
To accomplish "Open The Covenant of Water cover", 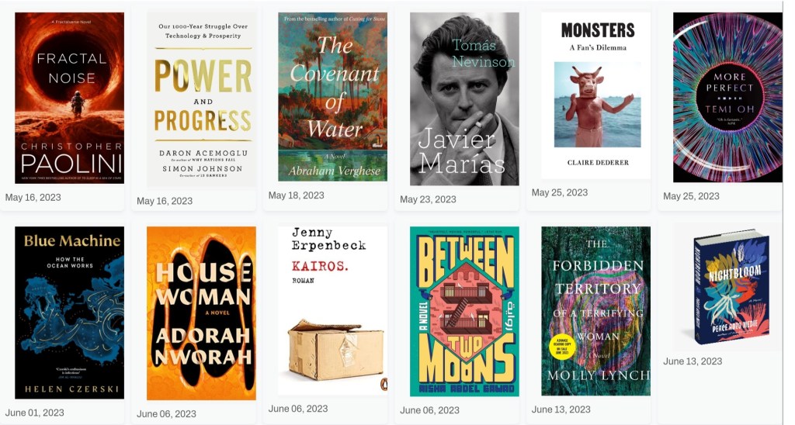I will tap(332, 97).
